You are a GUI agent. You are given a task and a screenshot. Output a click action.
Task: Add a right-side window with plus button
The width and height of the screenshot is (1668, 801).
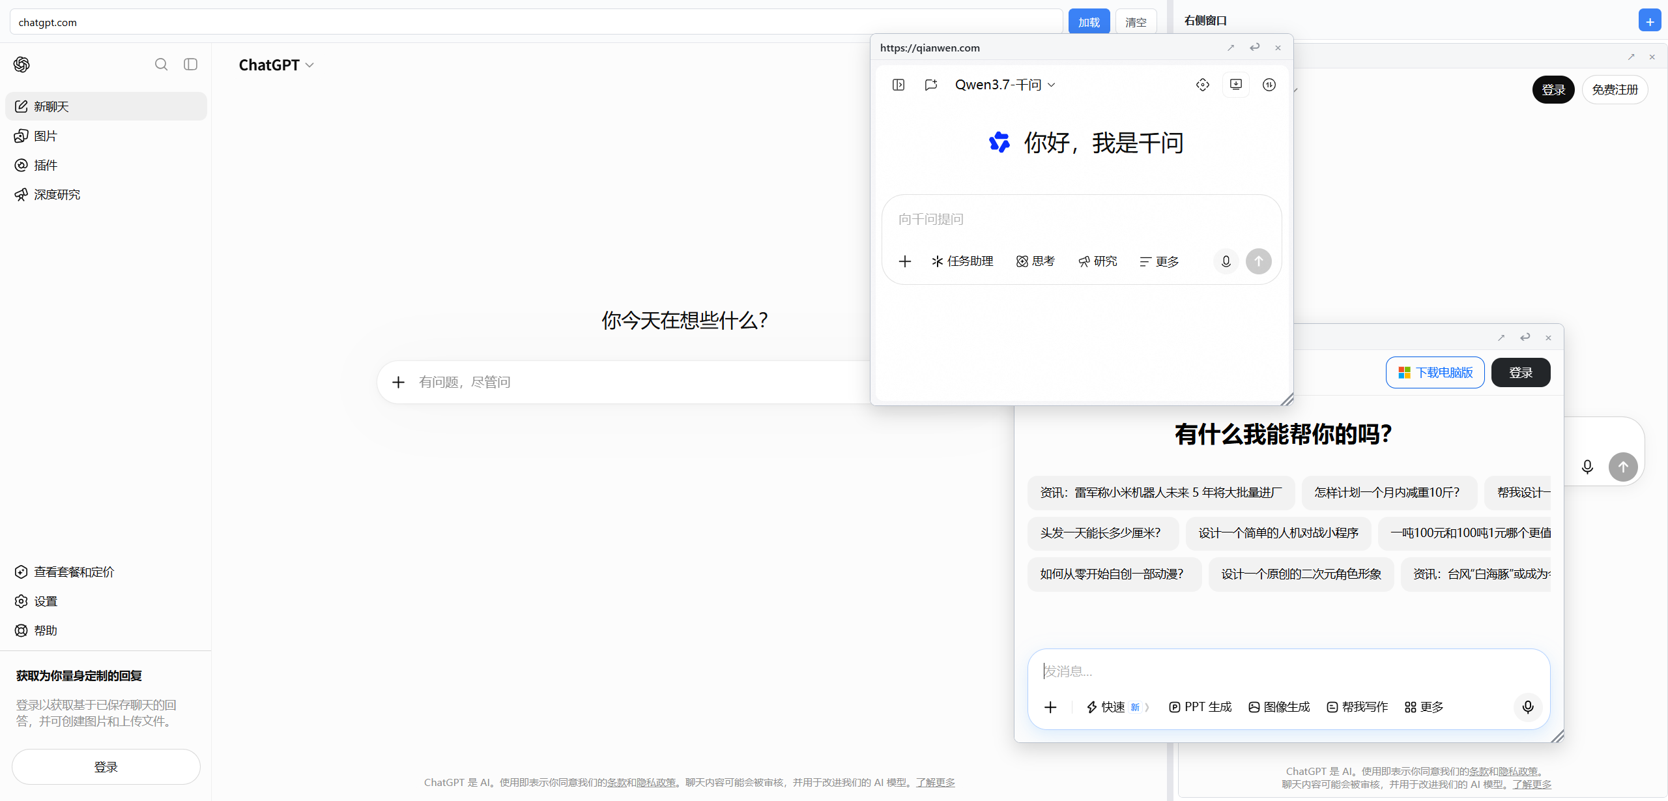coord(1650,21)
